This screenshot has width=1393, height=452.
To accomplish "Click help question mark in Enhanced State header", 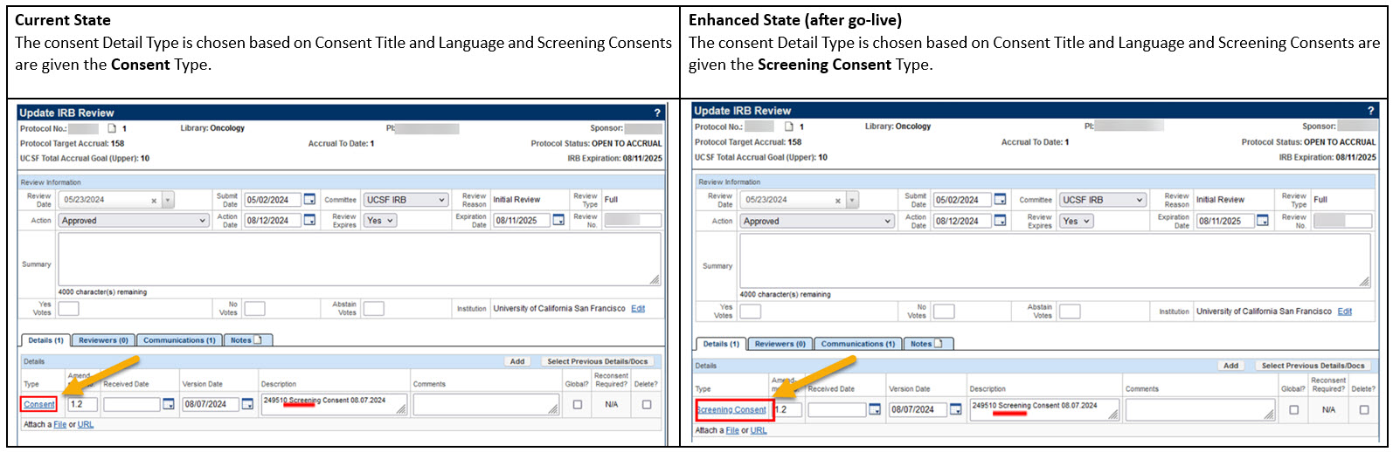I will pos(1370,111).
